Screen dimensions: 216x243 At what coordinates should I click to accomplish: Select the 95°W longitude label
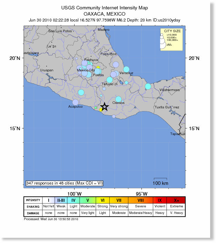[142, 194]
